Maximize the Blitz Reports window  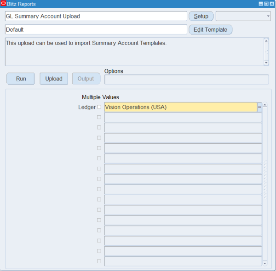pyautogui.click(x=266, y=4)
